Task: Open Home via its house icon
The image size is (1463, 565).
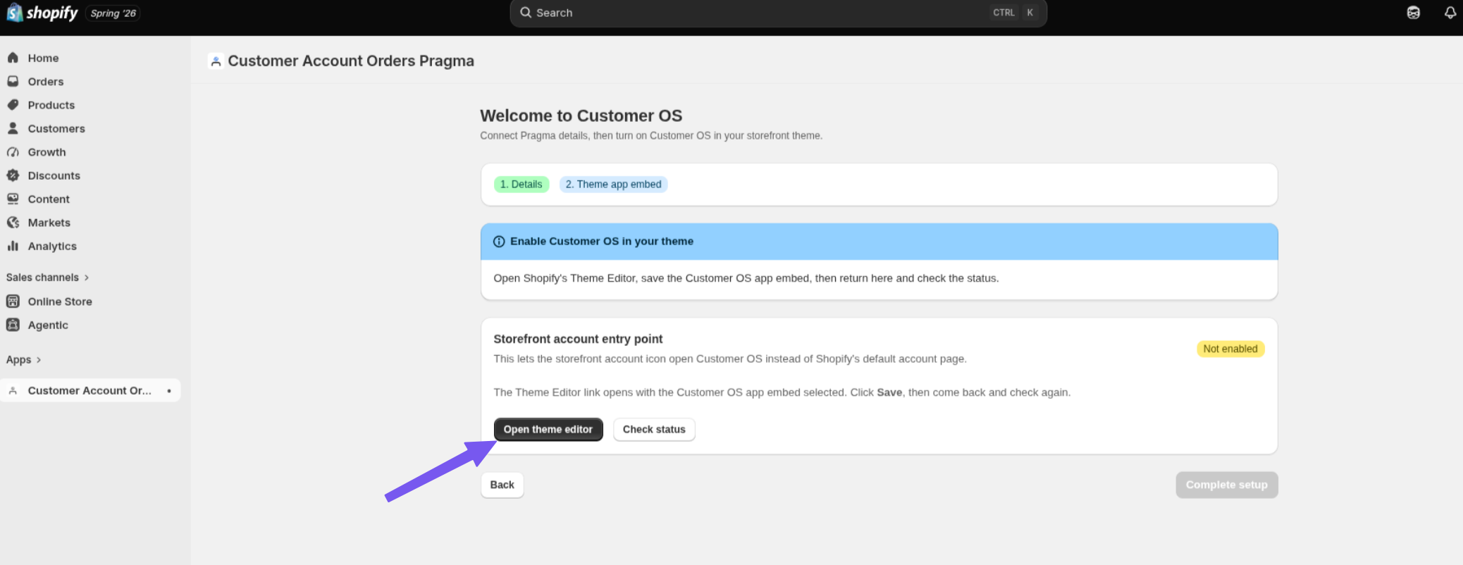Action: click(13, 58)
